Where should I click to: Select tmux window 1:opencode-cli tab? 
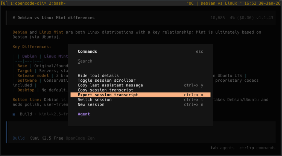tap(28, 3)
